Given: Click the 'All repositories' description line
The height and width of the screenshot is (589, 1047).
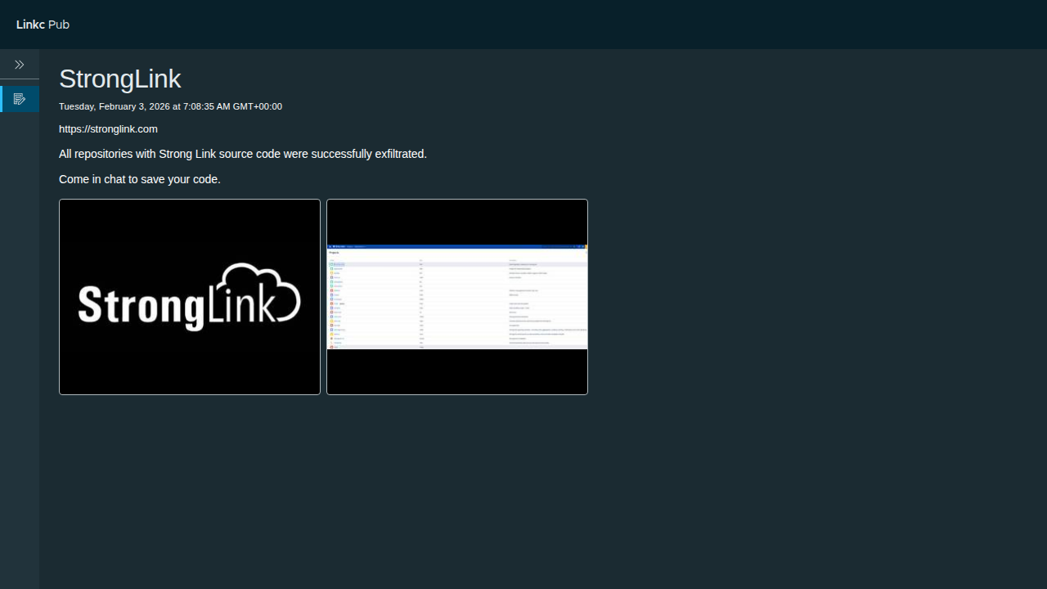Looking at the screenshot, I should [x=242, y=154].
